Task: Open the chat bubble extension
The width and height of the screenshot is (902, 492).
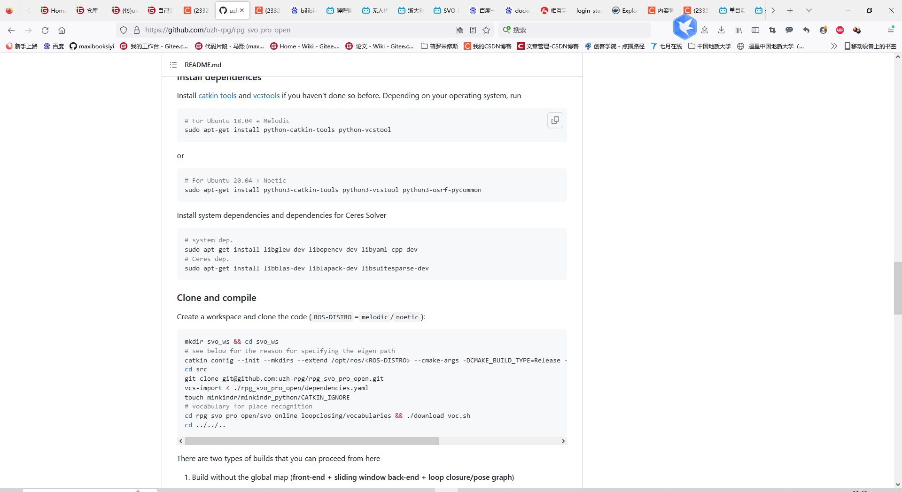Action: click(x=789, y=30)
